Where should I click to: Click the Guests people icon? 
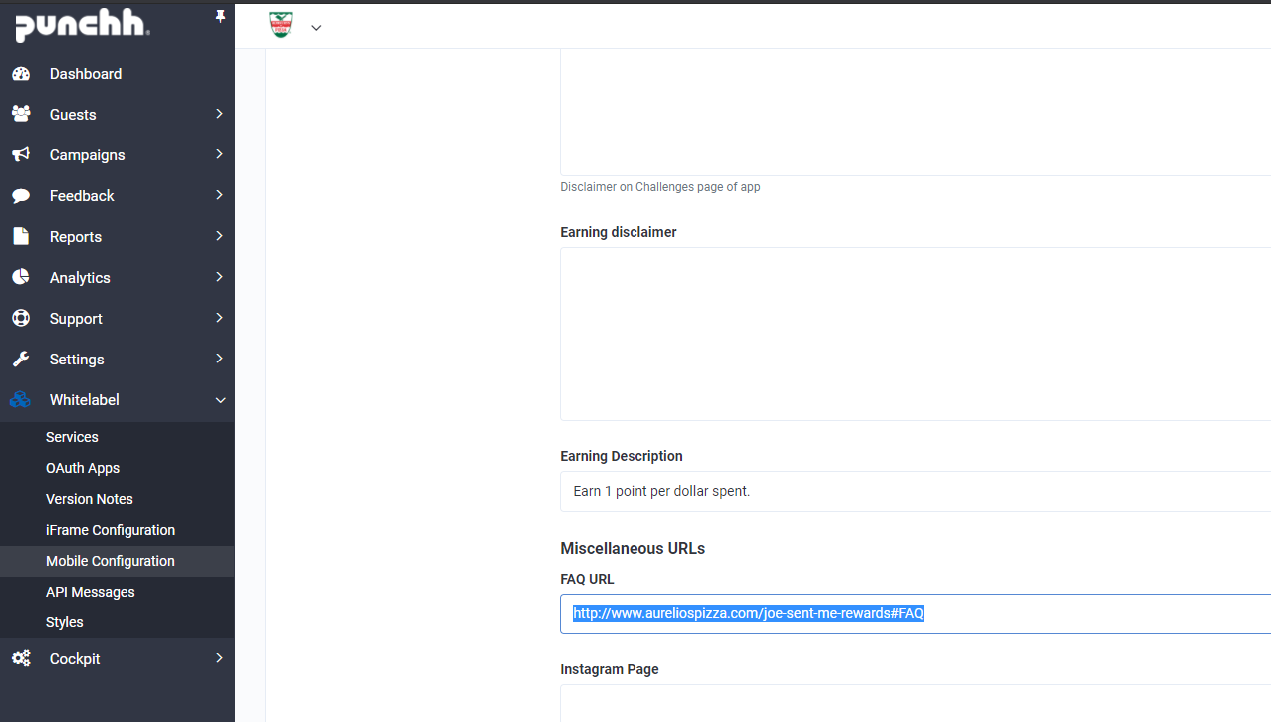pos(21,115)
